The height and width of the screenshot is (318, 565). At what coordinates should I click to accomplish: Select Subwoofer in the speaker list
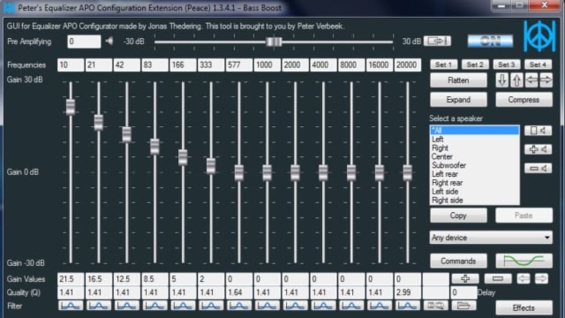pos(449,165)
